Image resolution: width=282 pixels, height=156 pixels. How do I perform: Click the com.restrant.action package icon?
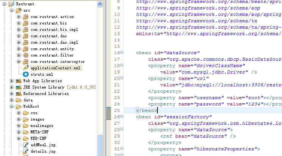pyautogui.click(x=26, y=17)
